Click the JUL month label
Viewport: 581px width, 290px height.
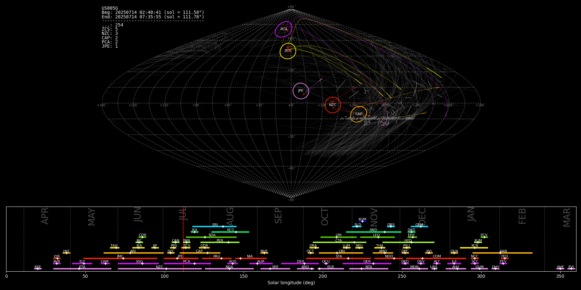click(183, 214)
